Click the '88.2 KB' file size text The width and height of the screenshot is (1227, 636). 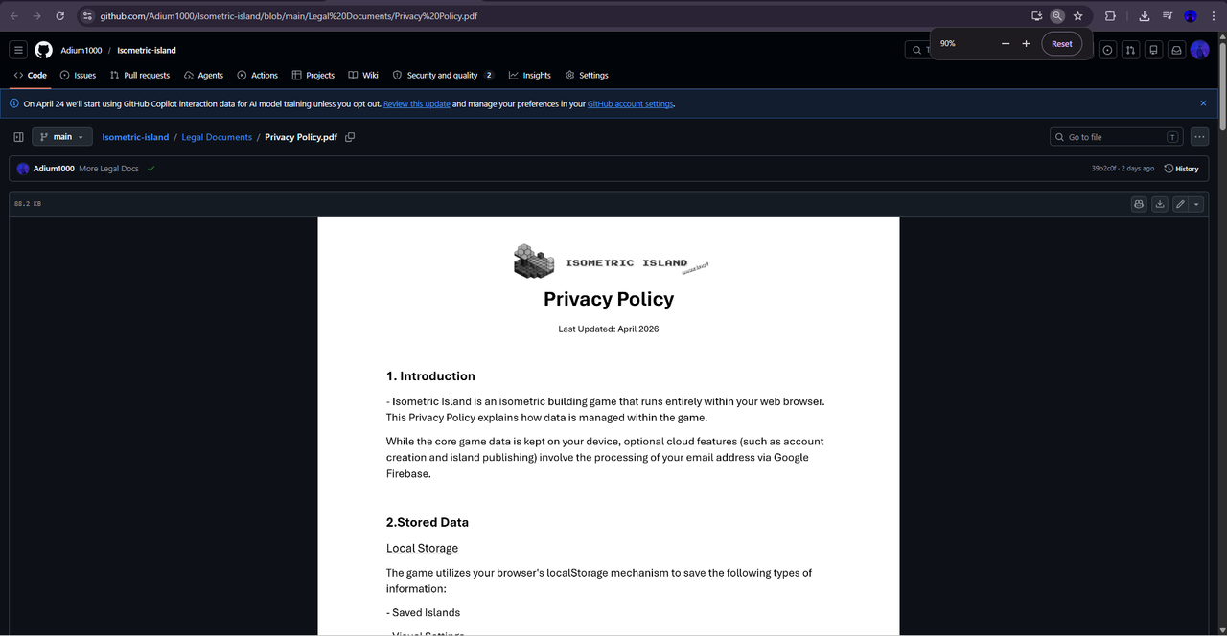(x=28, y=204)
